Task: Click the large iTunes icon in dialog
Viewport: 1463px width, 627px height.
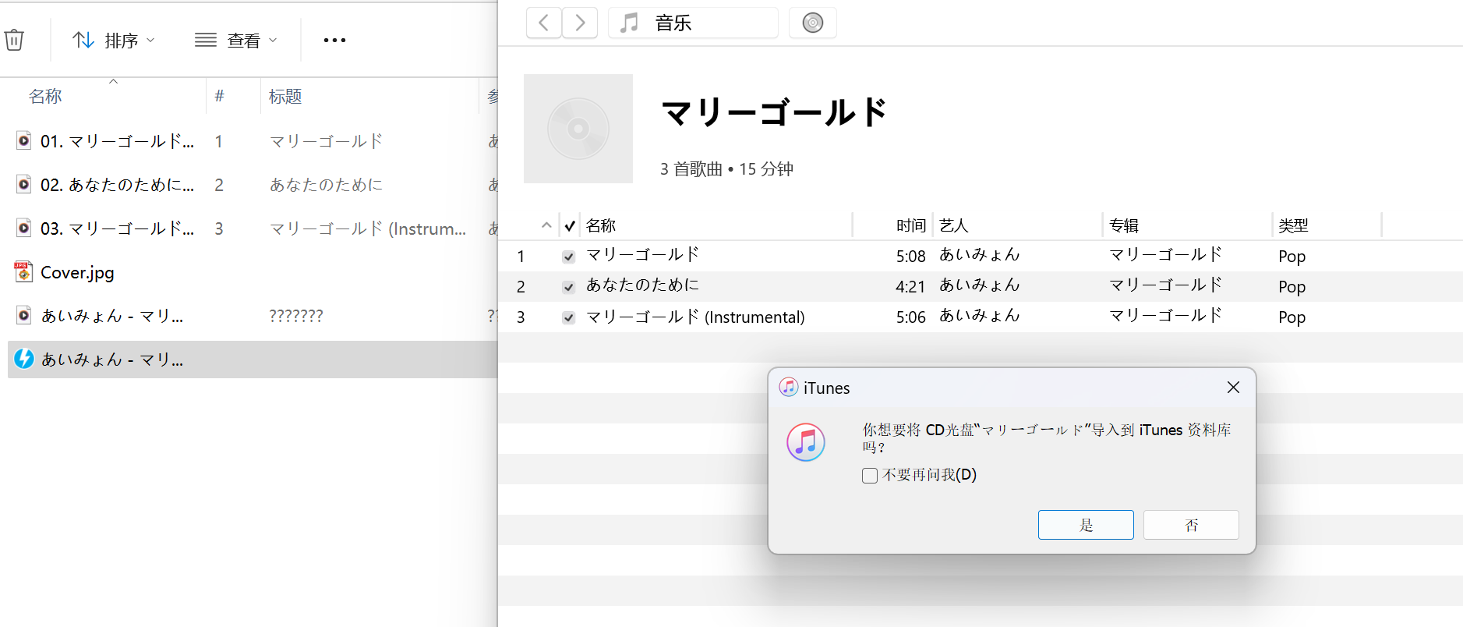Action: 806,442
